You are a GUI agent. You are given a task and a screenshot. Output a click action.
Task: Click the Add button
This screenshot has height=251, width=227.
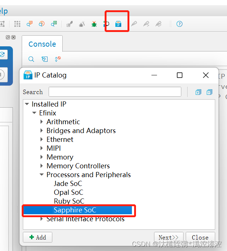pyautogui.click(x=38, y=237)
